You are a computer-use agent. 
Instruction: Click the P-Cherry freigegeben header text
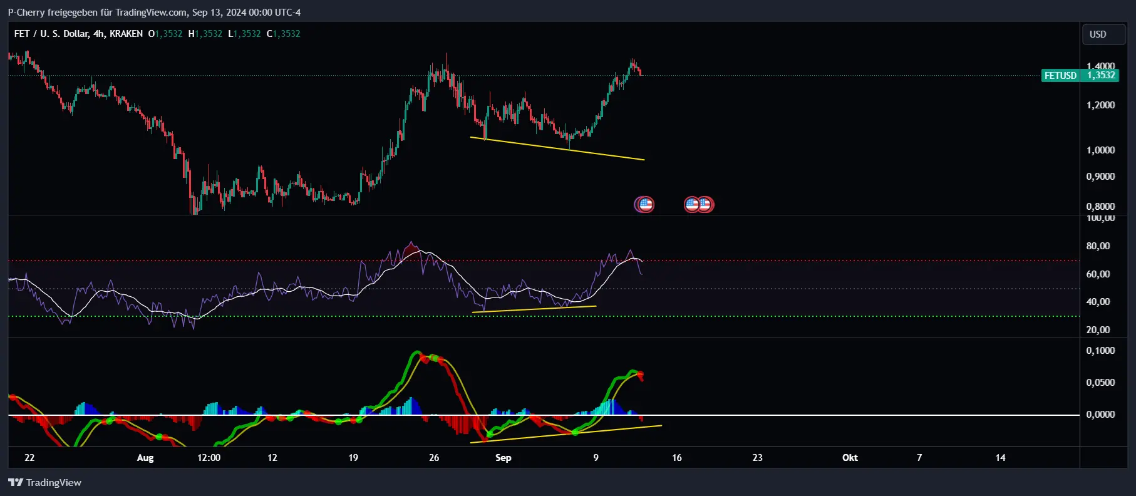[x=154, y=12]
